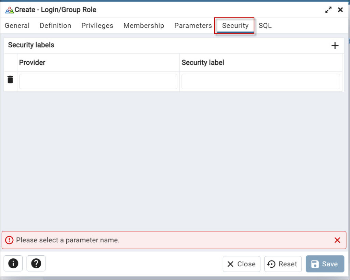Click the error alert warning icon

coord(9,240)
